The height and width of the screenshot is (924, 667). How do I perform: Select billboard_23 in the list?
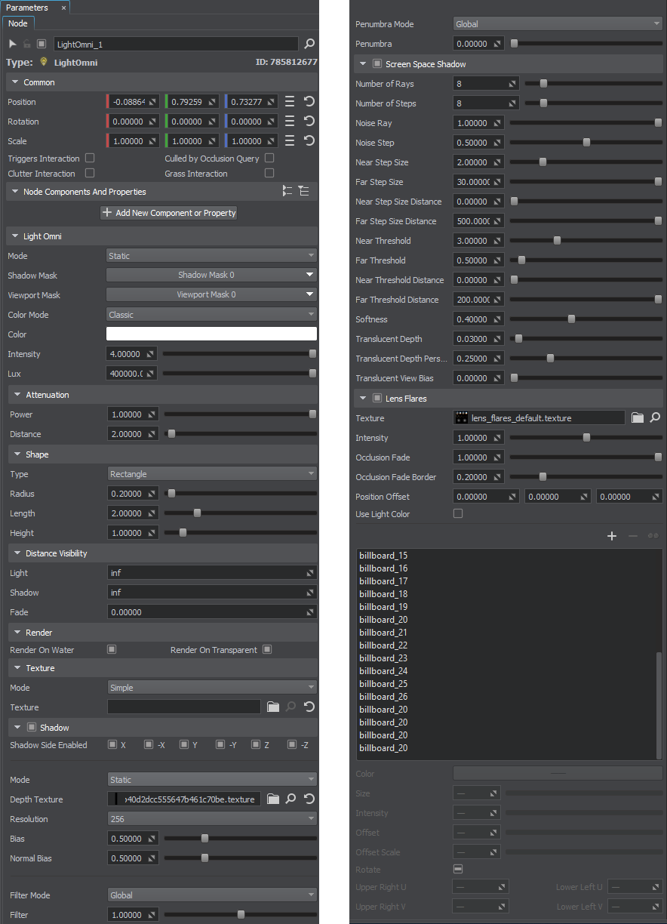point(383,658)
